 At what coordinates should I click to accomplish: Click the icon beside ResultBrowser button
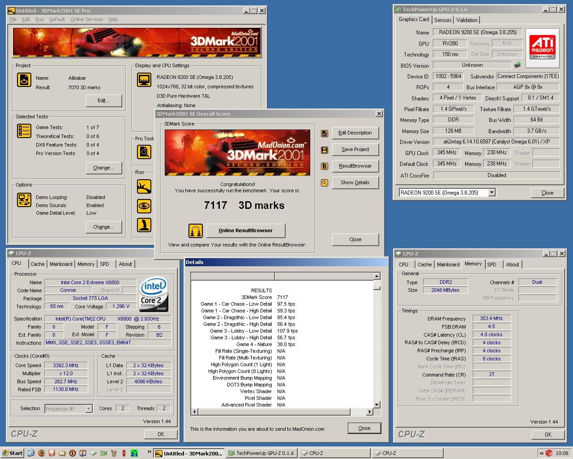tap(325, 166)
